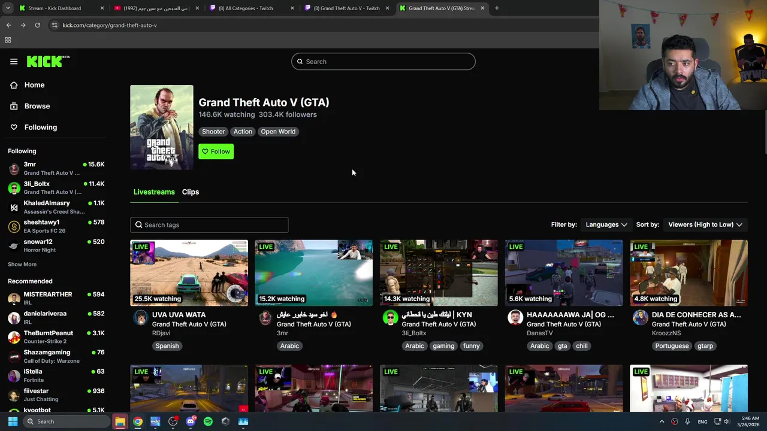
Task: Switch to Stream - Kick Dashboard browser tab
Action: click(60, 8)
